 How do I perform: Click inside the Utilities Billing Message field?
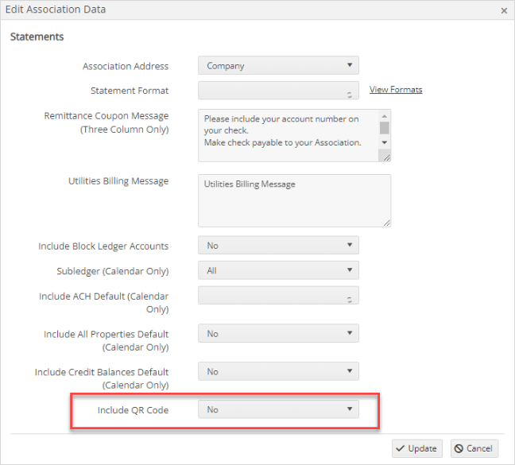(294, 200)
